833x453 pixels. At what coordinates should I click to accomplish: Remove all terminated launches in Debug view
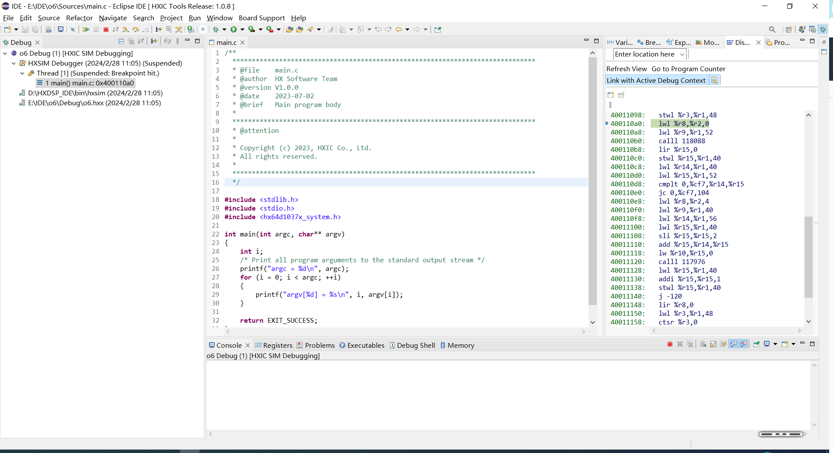pyautogui.click(x=131, y=41)
